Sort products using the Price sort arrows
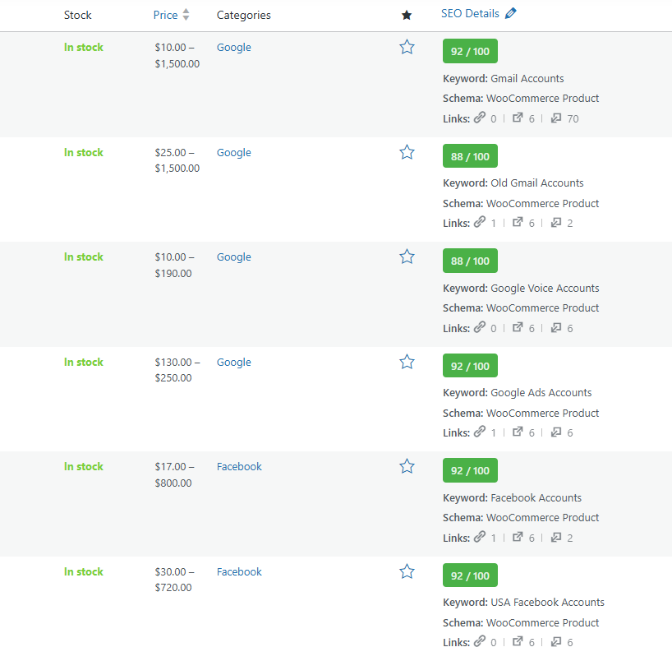Viewport: 672px width, 661px height. (186, 15)
